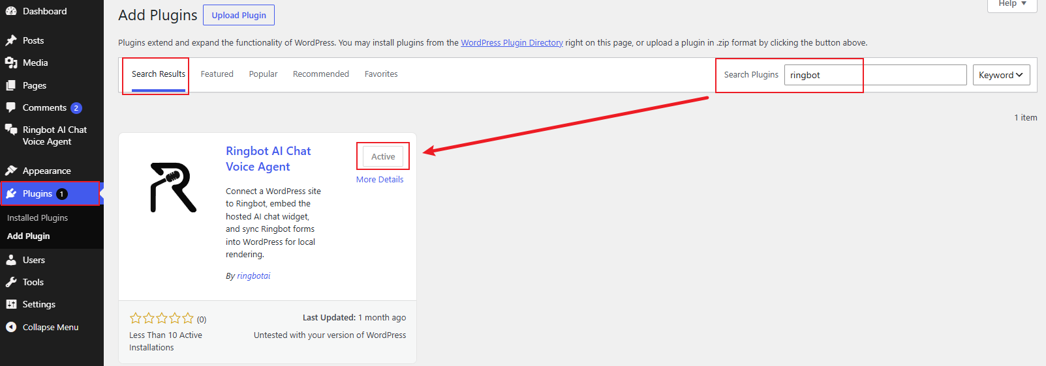The width and height of the screenshot is (1046, 366).
Task: Click the Upload Plugin button
Action: click(239, 15)
